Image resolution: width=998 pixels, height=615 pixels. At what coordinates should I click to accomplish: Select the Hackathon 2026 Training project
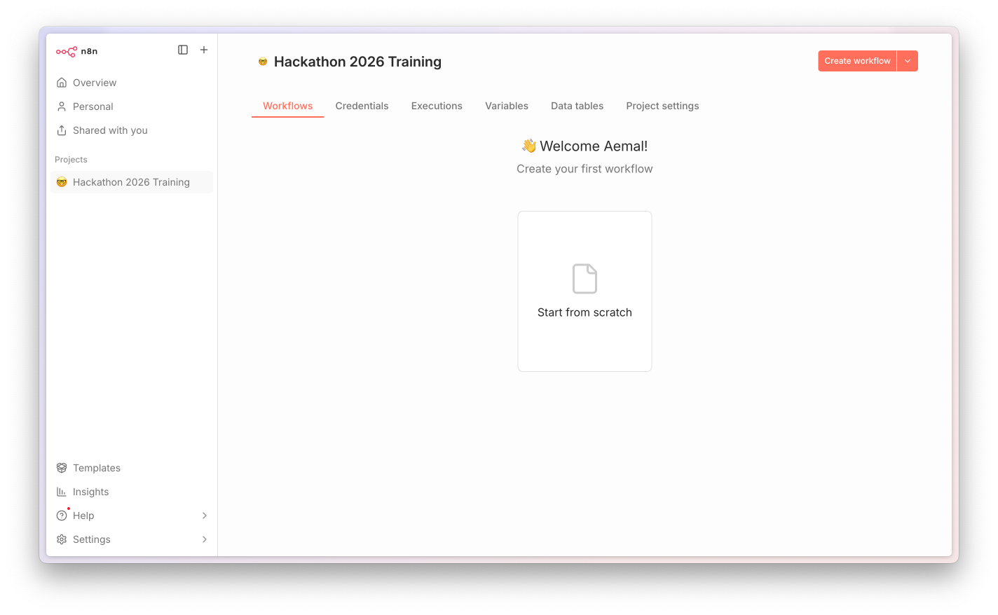(x=132, y=182)
